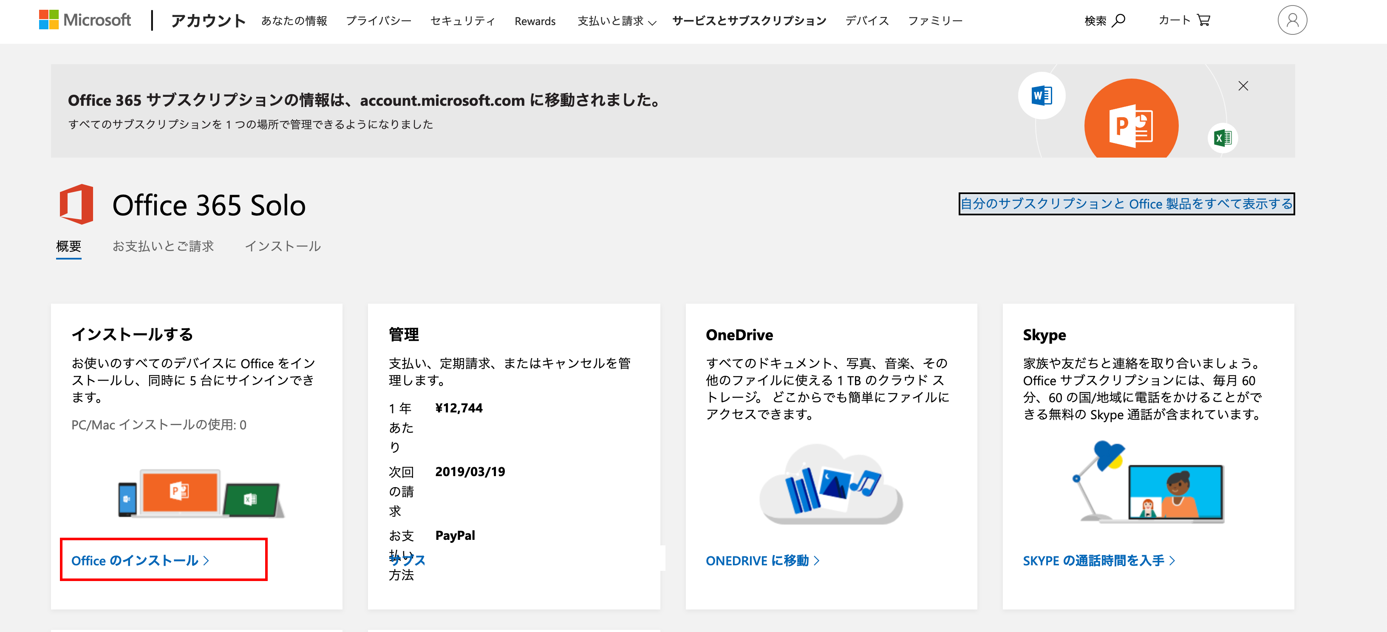Open ファミリー menu item

[x=935, y=21]
